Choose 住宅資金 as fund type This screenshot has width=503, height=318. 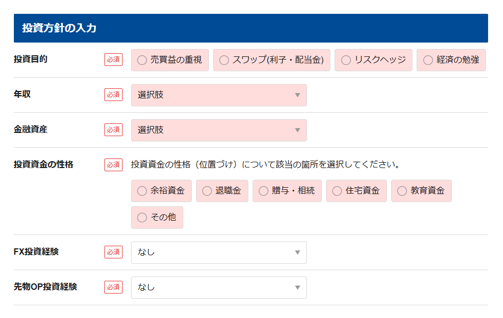(x=337, y=191)
